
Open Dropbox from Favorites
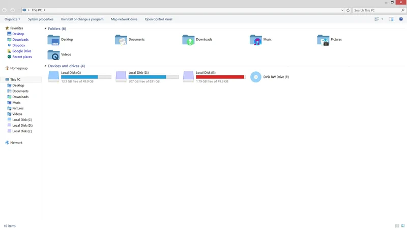pyautogui.click(x=19, y=45)
